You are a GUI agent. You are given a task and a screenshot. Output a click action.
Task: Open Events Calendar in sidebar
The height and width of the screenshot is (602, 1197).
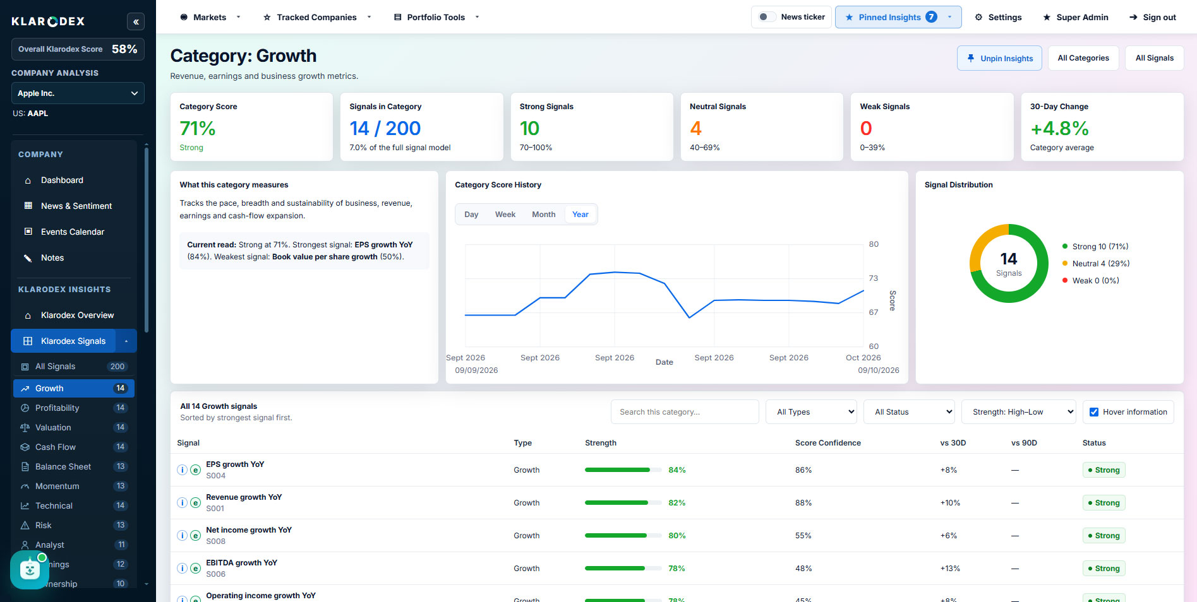tap(74, 232)
